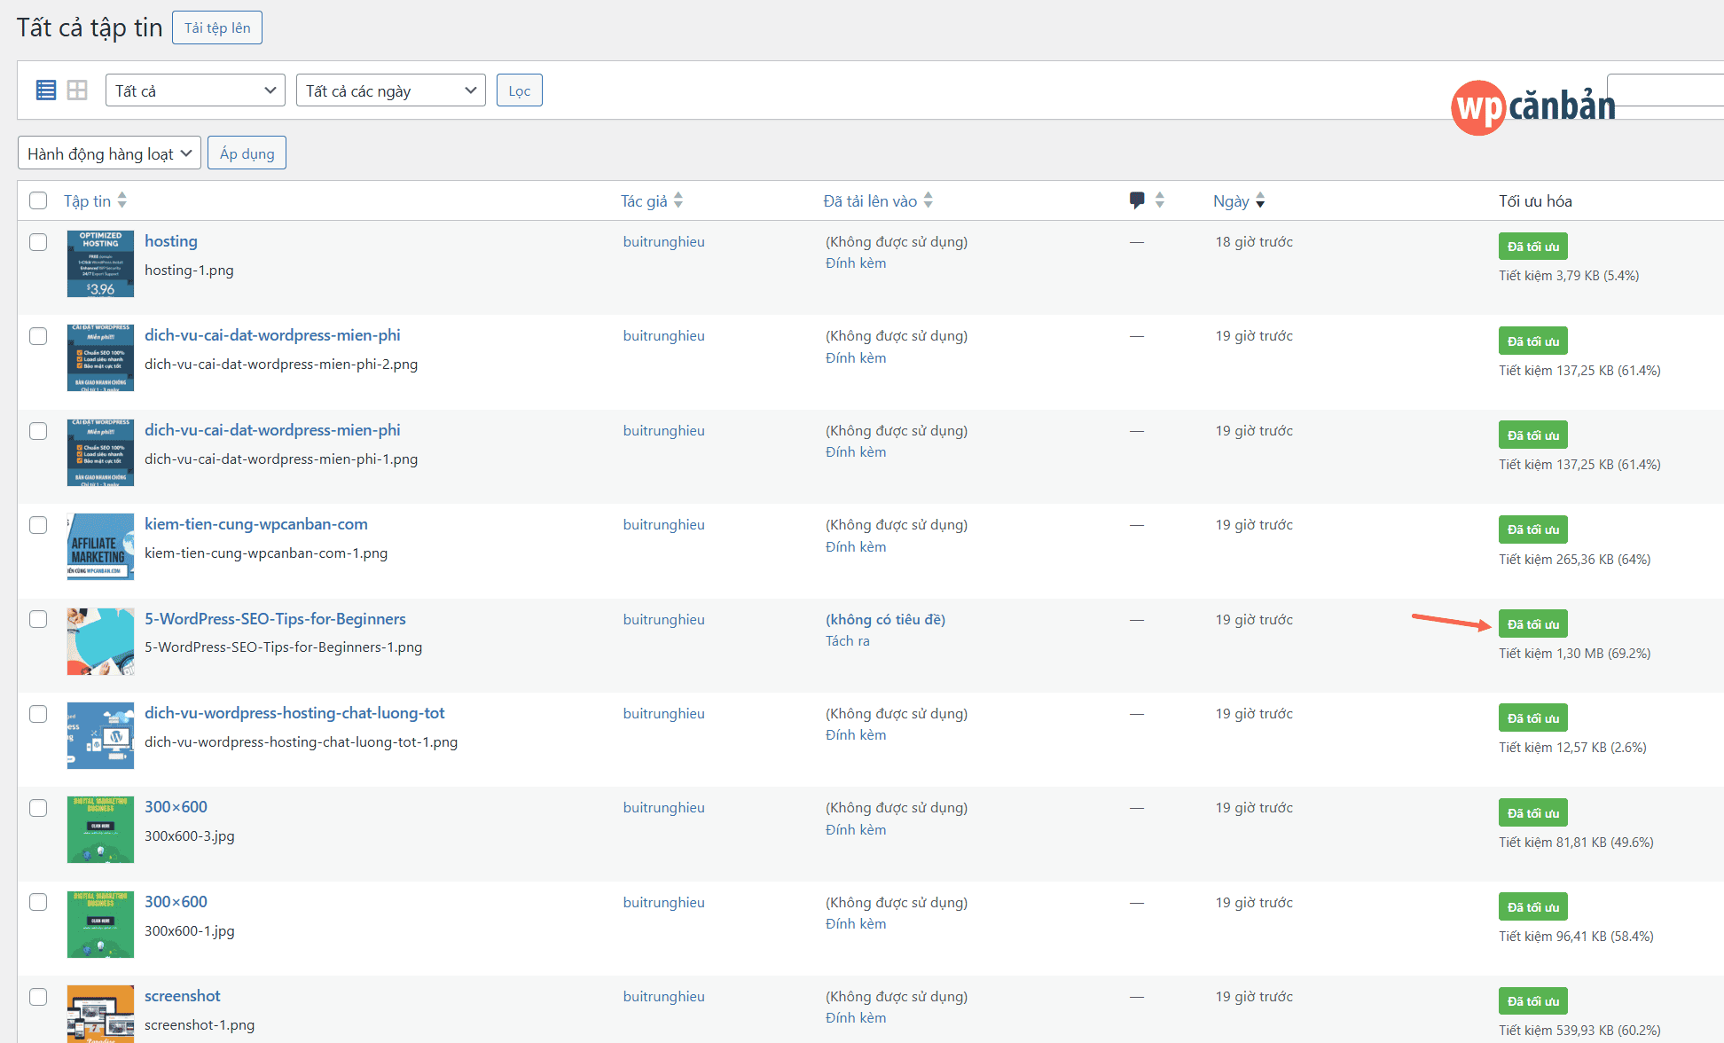1724x1043 pixels.
Task: Open the Hành động hàng loạt dropdown
Action: coord(109,153)
